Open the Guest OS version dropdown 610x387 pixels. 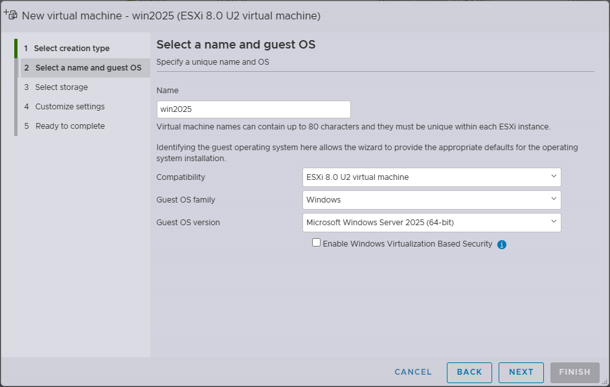(431, 223)
